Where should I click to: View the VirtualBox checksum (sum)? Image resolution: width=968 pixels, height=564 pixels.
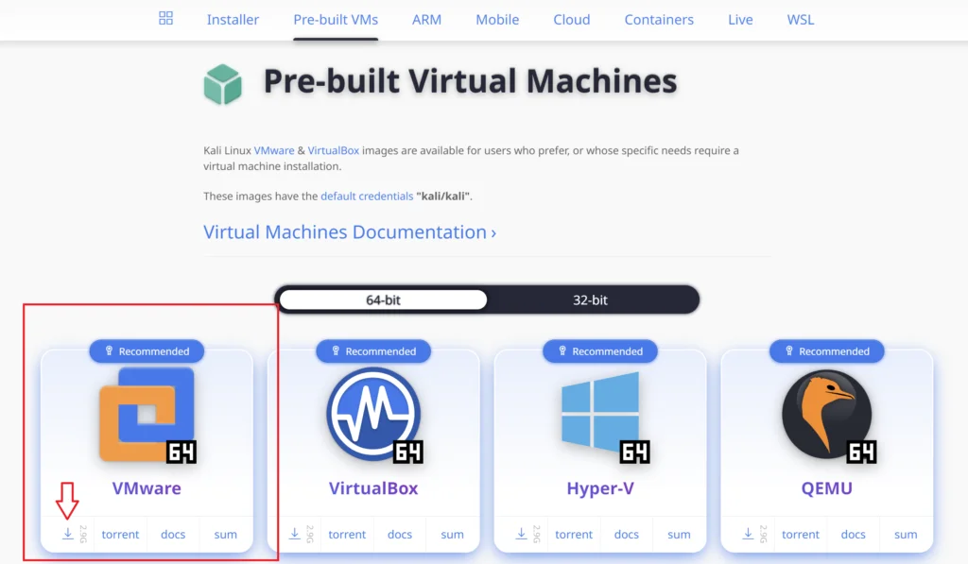coord(452,535)
